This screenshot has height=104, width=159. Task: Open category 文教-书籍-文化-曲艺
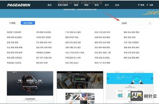pyautogui.click(x=73, y=47)
